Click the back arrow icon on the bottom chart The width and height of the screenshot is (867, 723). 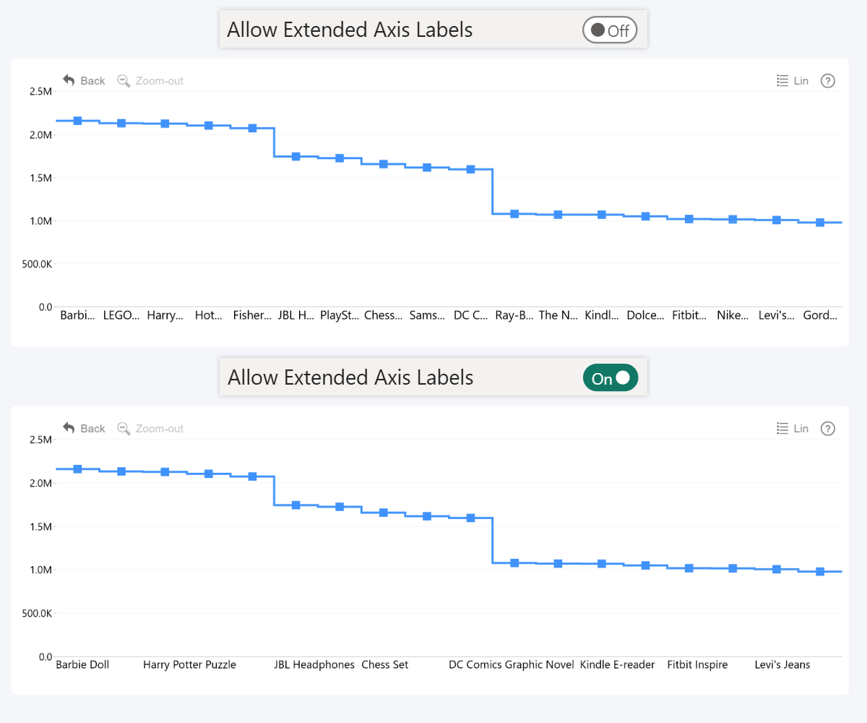tap(67, 427)
